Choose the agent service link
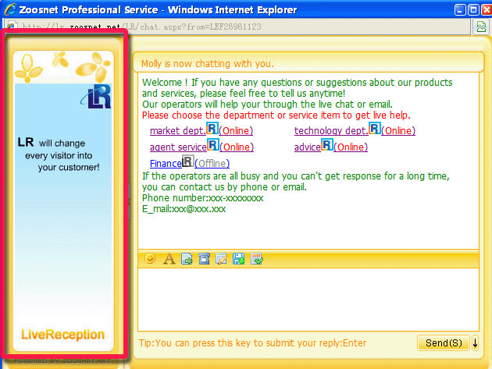The image size is (492, 369). tap(178, 147)
